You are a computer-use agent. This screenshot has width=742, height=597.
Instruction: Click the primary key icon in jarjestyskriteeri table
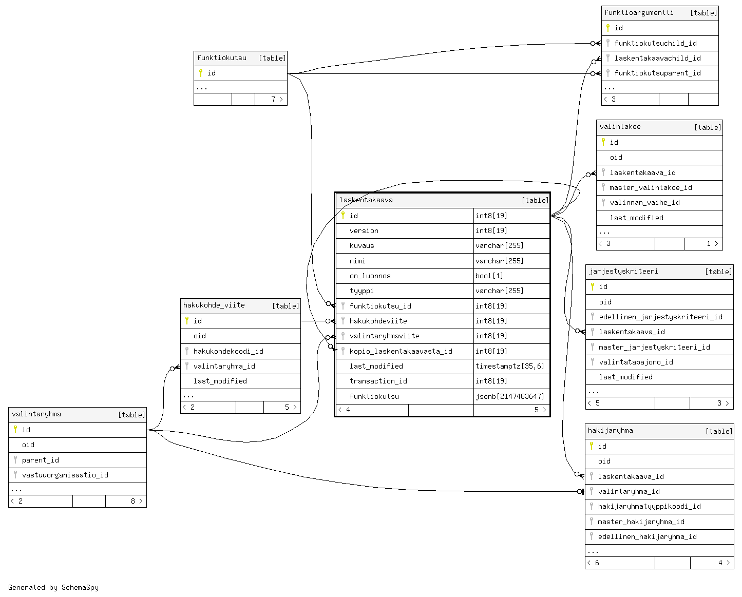pos(593,286)
